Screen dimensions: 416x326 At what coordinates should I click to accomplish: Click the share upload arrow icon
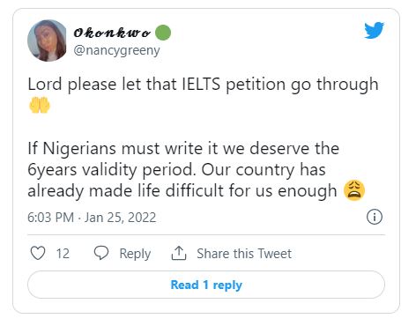coord(179,253)
